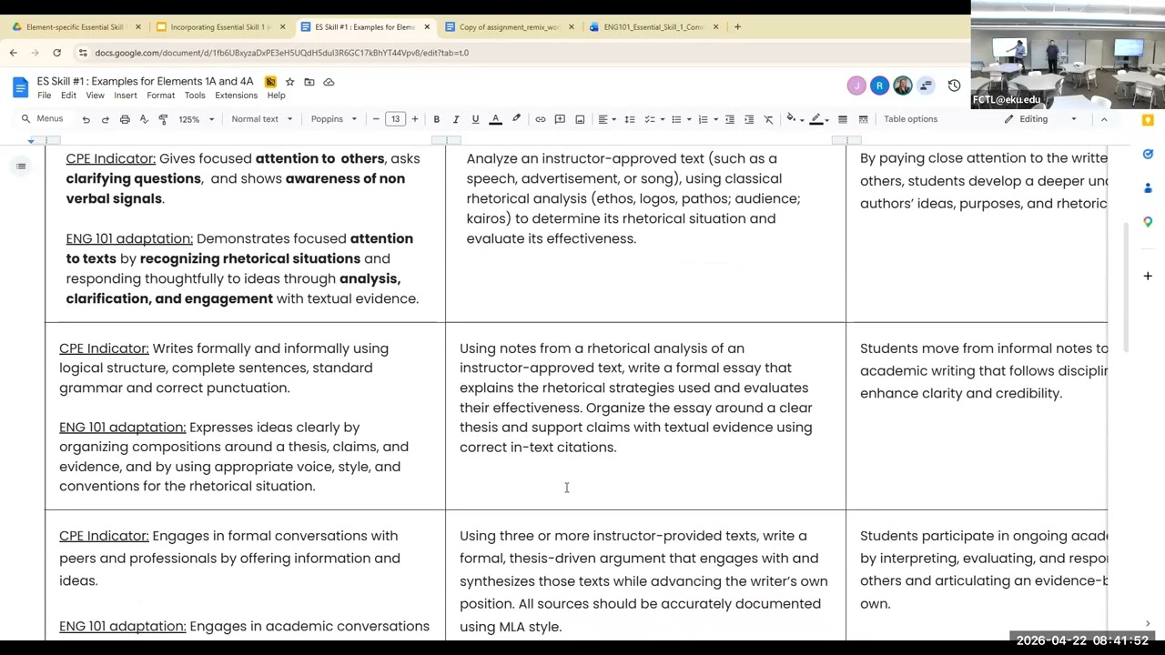
Task: Open the File menu
Action: click(x=44, y=96)
